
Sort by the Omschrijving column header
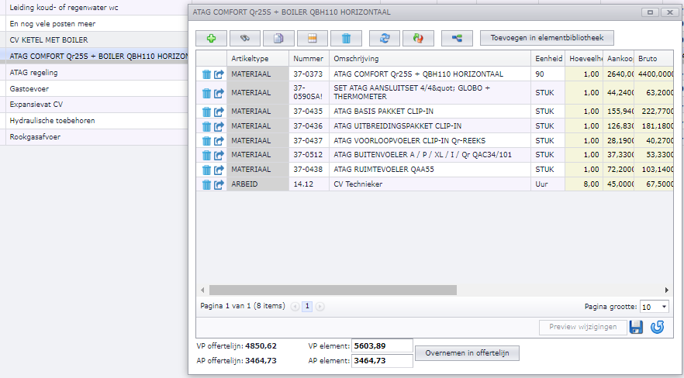430,58
